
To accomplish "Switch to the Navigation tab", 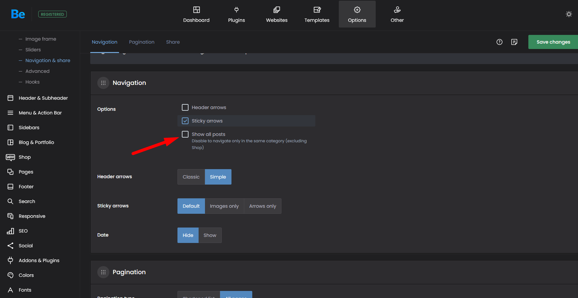I will click(105, 42).
